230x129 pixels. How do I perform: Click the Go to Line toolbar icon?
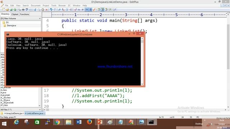(71, 10)
